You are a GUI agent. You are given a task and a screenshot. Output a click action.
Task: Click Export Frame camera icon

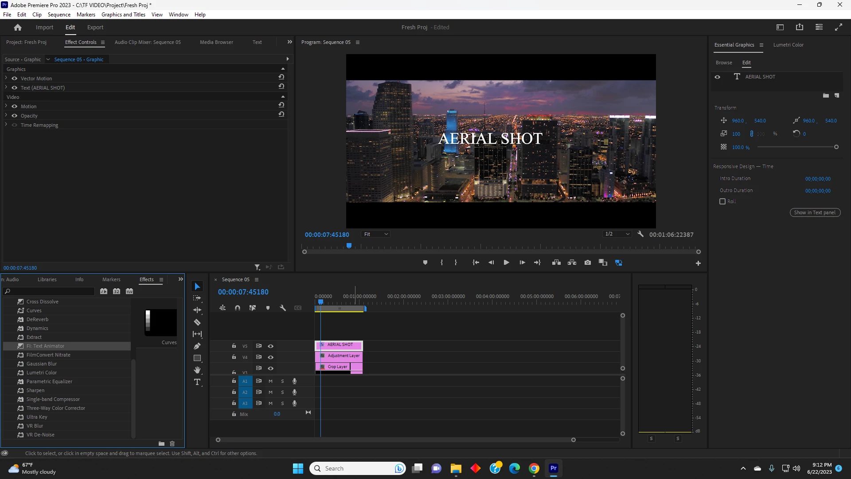(x=588, y=263)
